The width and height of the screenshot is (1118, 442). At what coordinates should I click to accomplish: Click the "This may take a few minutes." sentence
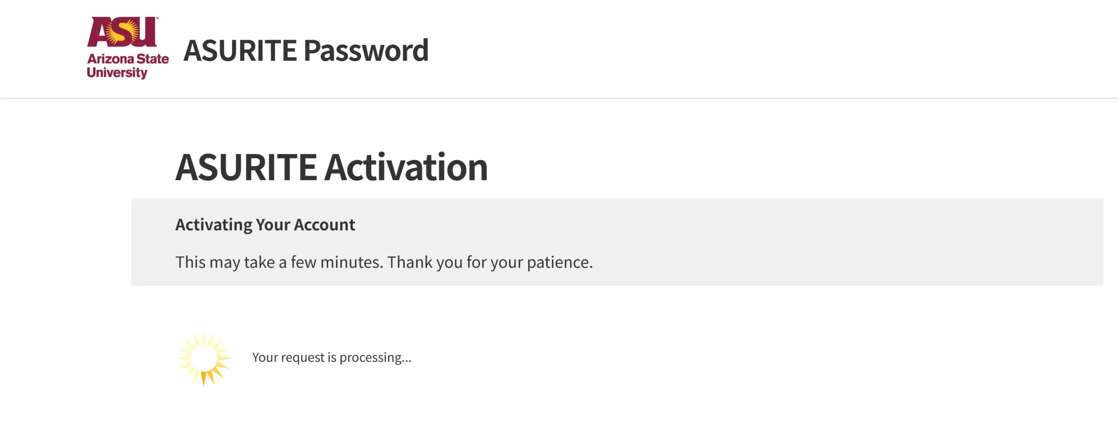pos(279,262)
